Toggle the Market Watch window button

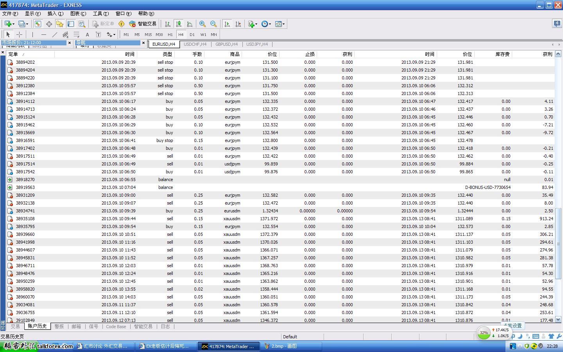click(x=38, y=24)
